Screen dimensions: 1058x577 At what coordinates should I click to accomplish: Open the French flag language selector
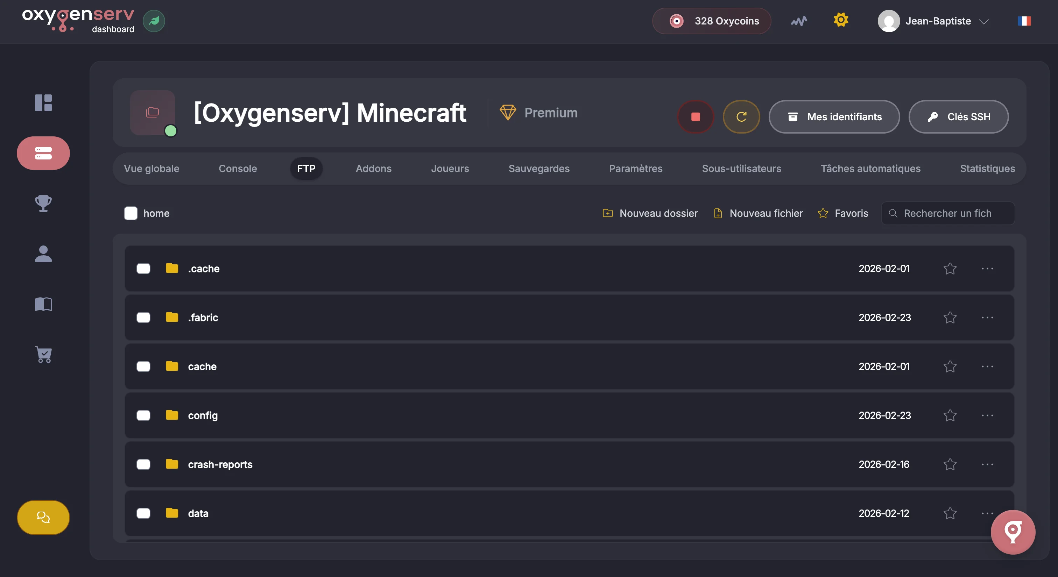(x=1024, y=21)
